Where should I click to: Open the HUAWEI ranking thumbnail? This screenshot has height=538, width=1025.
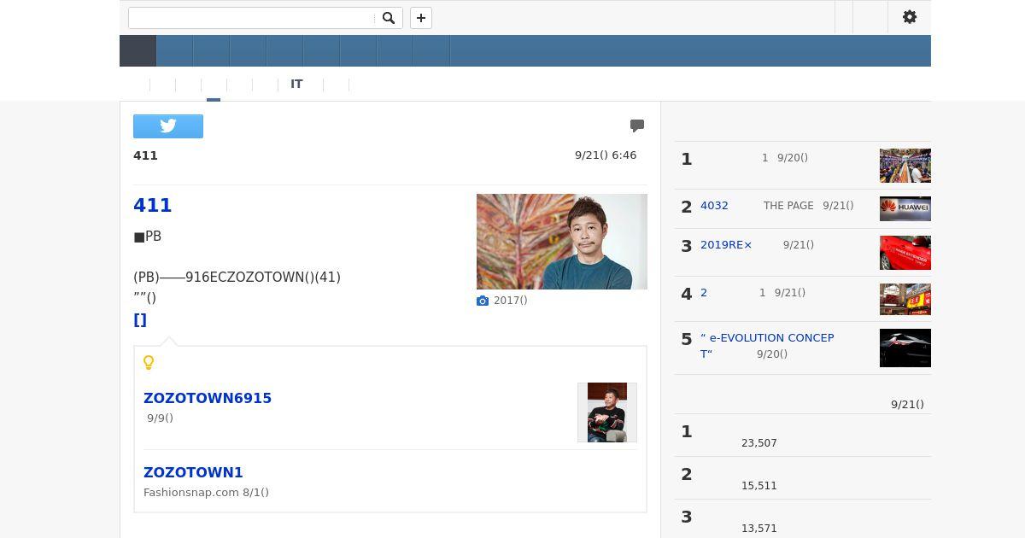(x=905, y=209)
